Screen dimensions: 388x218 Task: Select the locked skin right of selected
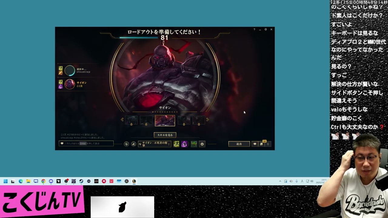184,120
